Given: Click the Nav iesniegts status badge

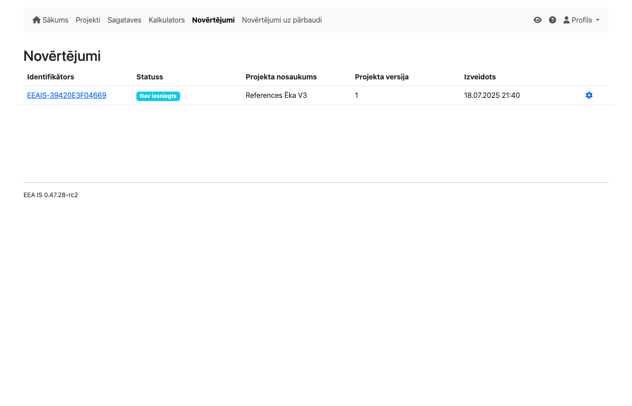Looking at the screenshot, I should (x=158, y=96).
